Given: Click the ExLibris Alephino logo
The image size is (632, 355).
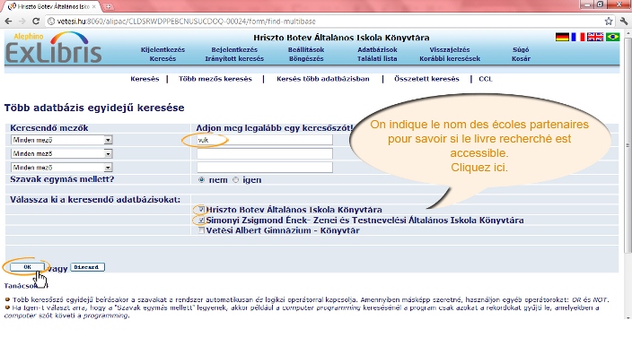Looking at the screenshot, I should coord(53,48).
